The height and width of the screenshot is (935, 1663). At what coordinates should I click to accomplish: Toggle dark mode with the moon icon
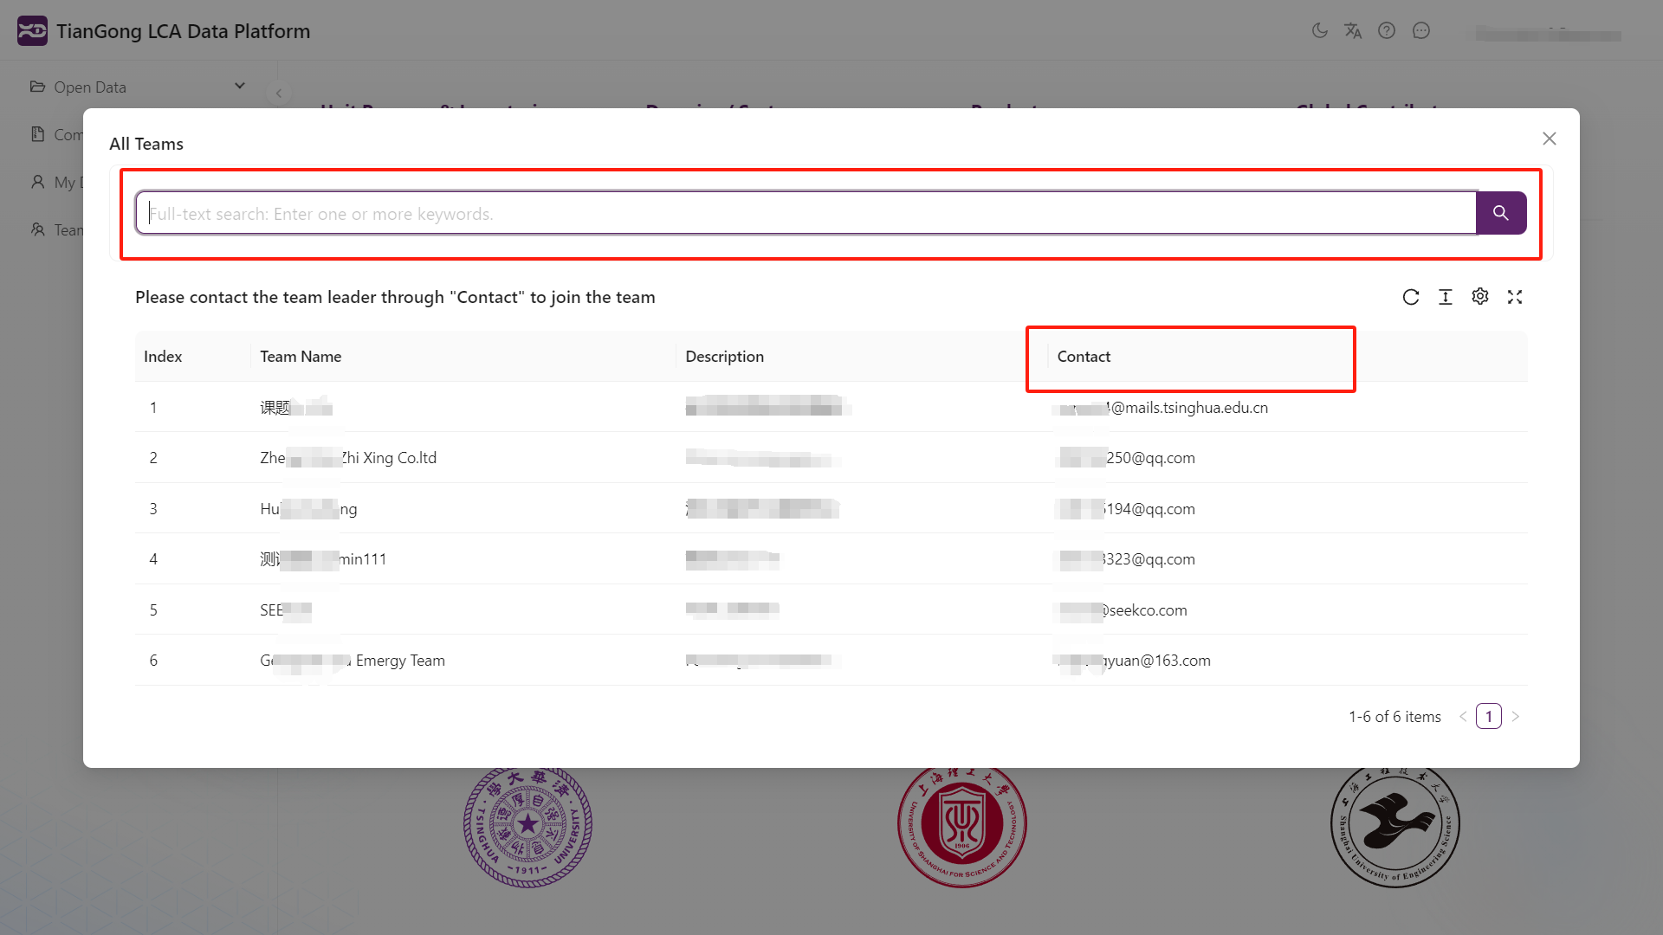pyautogui.click(x=1320, y=30)
